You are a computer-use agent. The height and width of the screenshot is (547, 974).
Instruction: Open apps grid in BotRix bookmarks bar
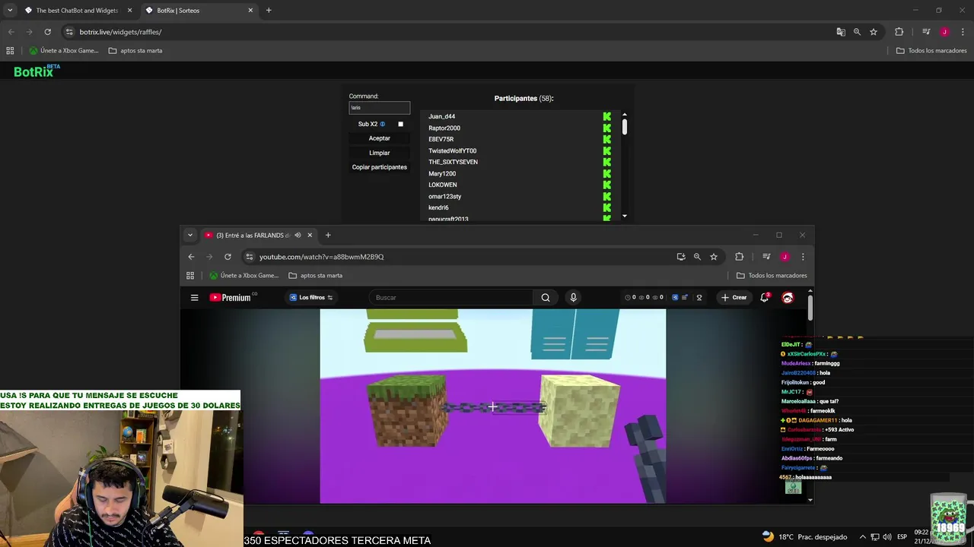[10, 51]
